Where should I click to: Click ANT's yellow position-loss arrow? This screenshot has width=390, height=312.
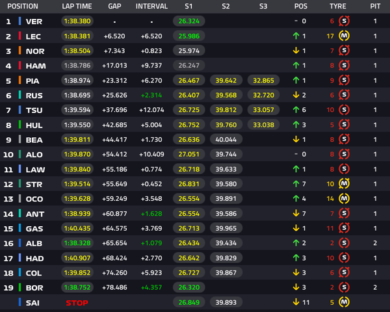[296, 213]
